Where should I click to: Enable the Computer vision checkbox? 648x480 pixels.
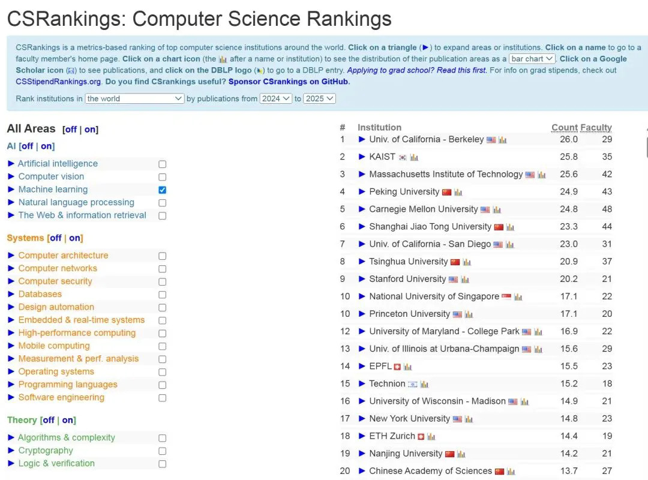(162, 177)
